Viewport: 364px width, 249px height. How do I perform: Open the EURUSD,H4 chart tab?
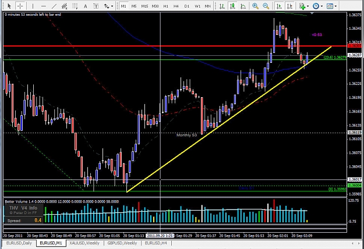(x=156, y=243)
